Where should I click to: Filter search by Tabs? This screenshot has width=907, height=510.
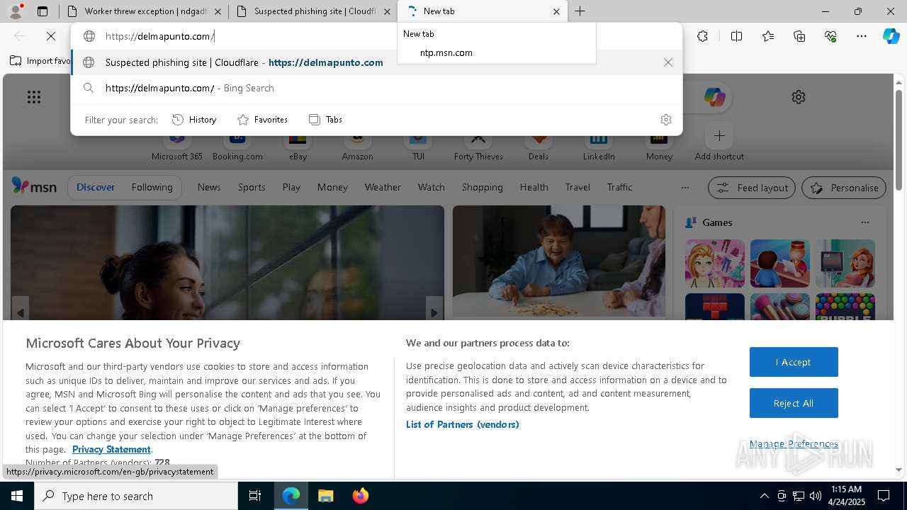pyautogui.click(x=325, y=120)
